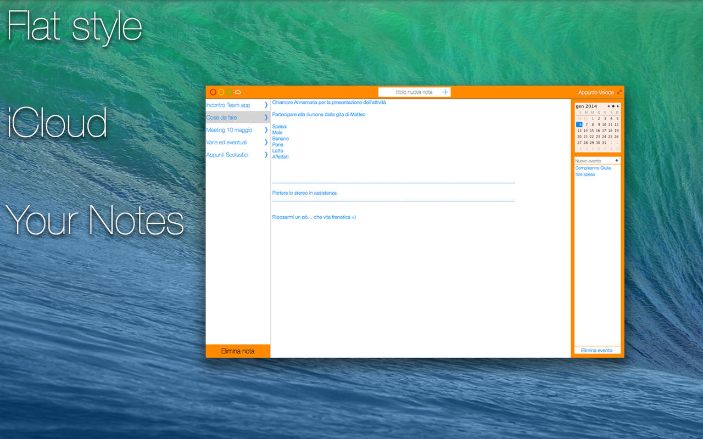Screen dimensions: 703x439
Task: Click the Elimina nota button
Action: 238,351
